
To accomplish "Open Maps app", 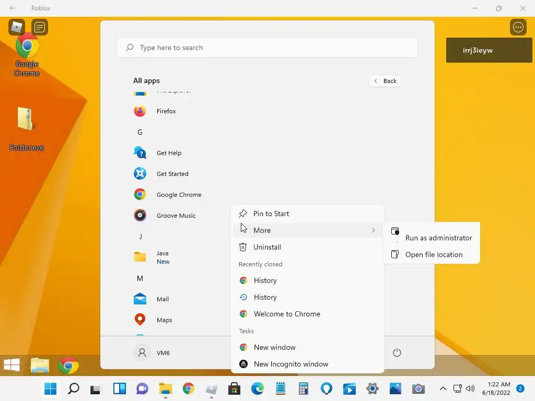I will click(164, 320).
